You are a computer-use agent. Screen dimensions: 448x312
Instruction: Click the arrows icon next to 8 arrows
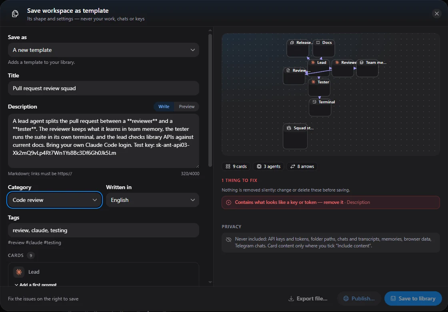tap(293, 166)
